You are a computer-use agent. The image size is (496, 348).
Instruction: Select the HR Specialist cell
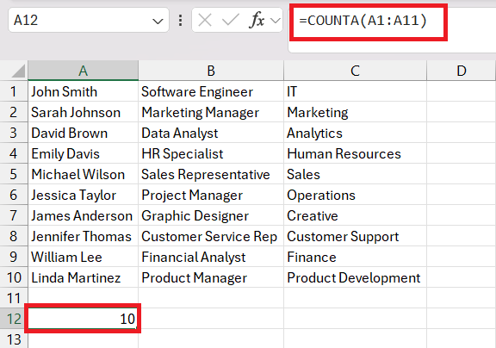(x=211, y=153)
